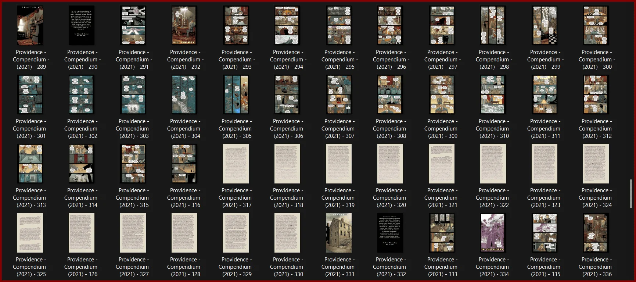
Task: Select thumbnail of Providence Compendium (2021) - 315
Action: (x=133, y=164)
